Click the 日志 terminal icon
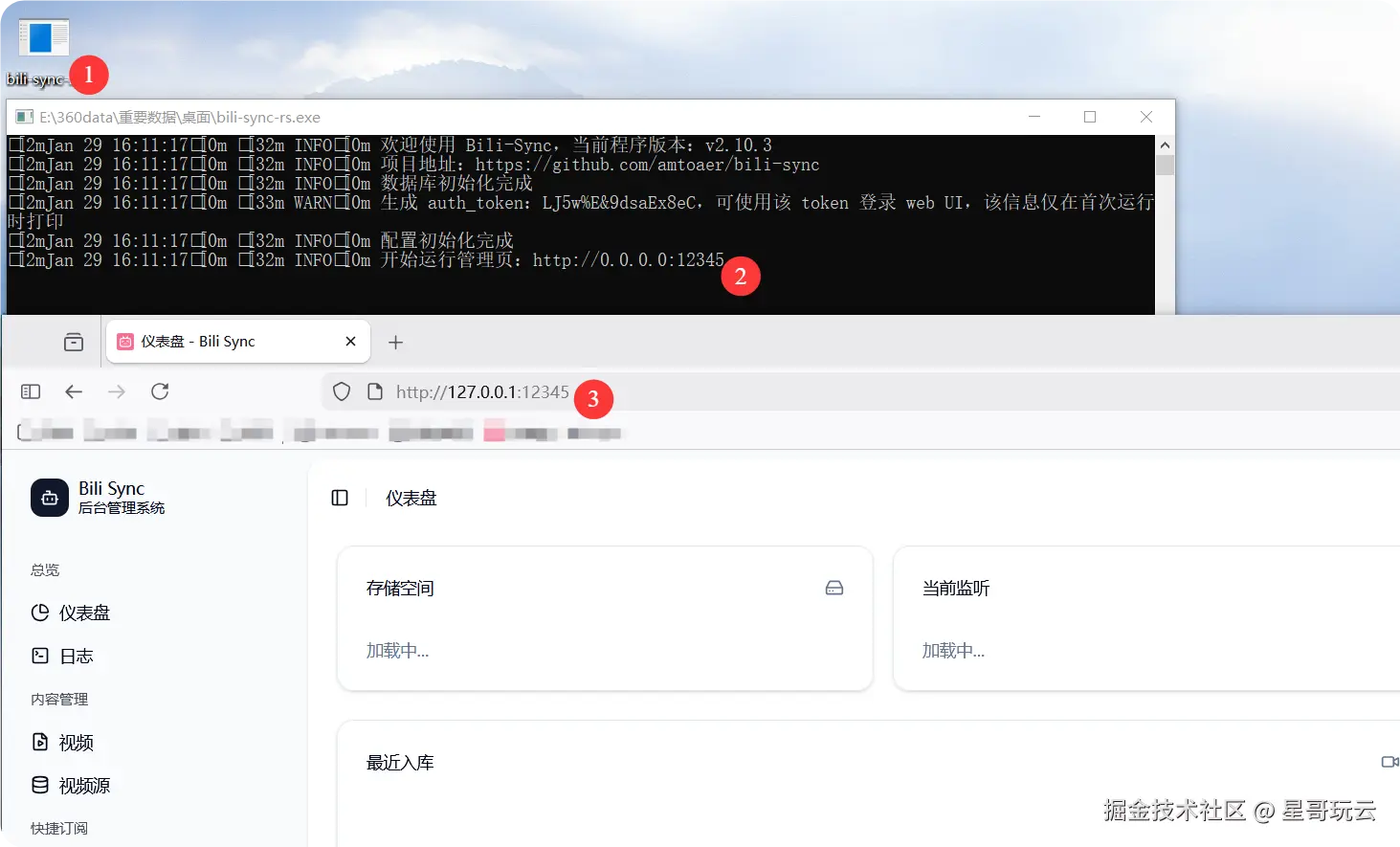The image size is (1400, 847). point(40,656)
